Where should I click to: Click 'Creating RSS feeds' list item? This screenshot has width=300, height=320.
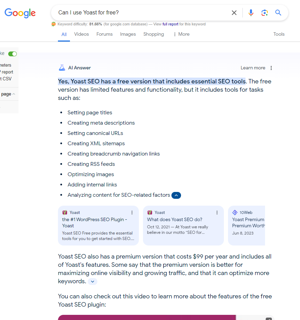pos(91,164)
